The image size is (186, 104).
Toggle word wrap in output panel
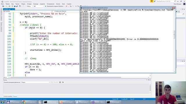[x=63, y=82]
